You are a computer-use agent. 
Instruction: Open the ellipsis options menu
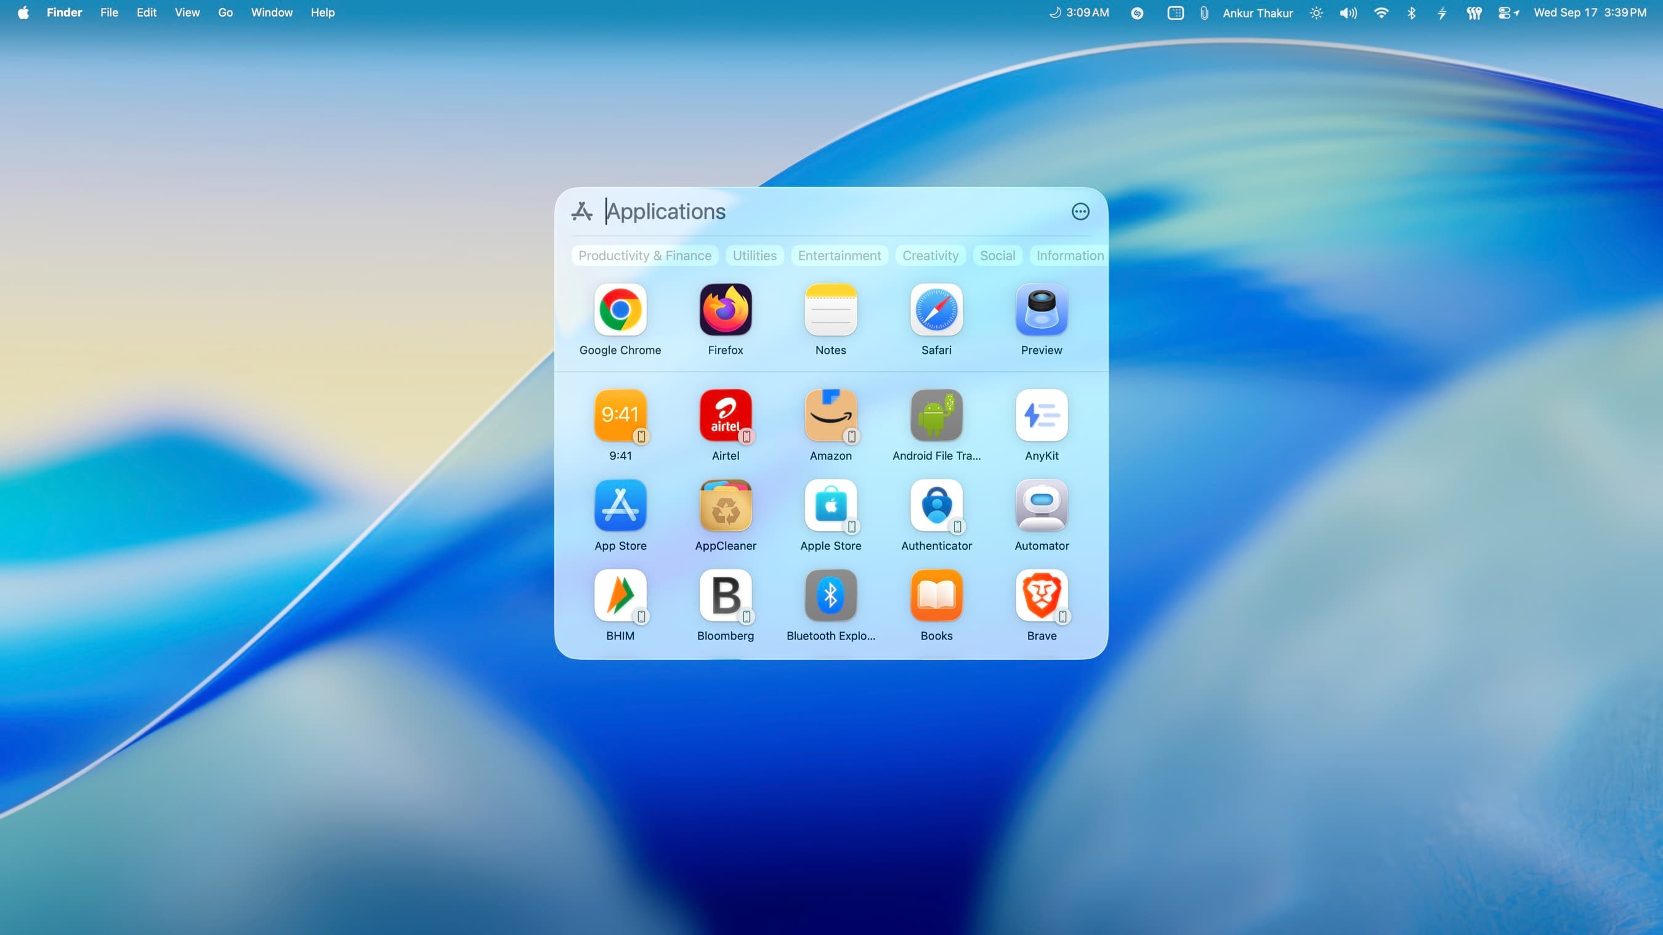[x=1080, y=212]
